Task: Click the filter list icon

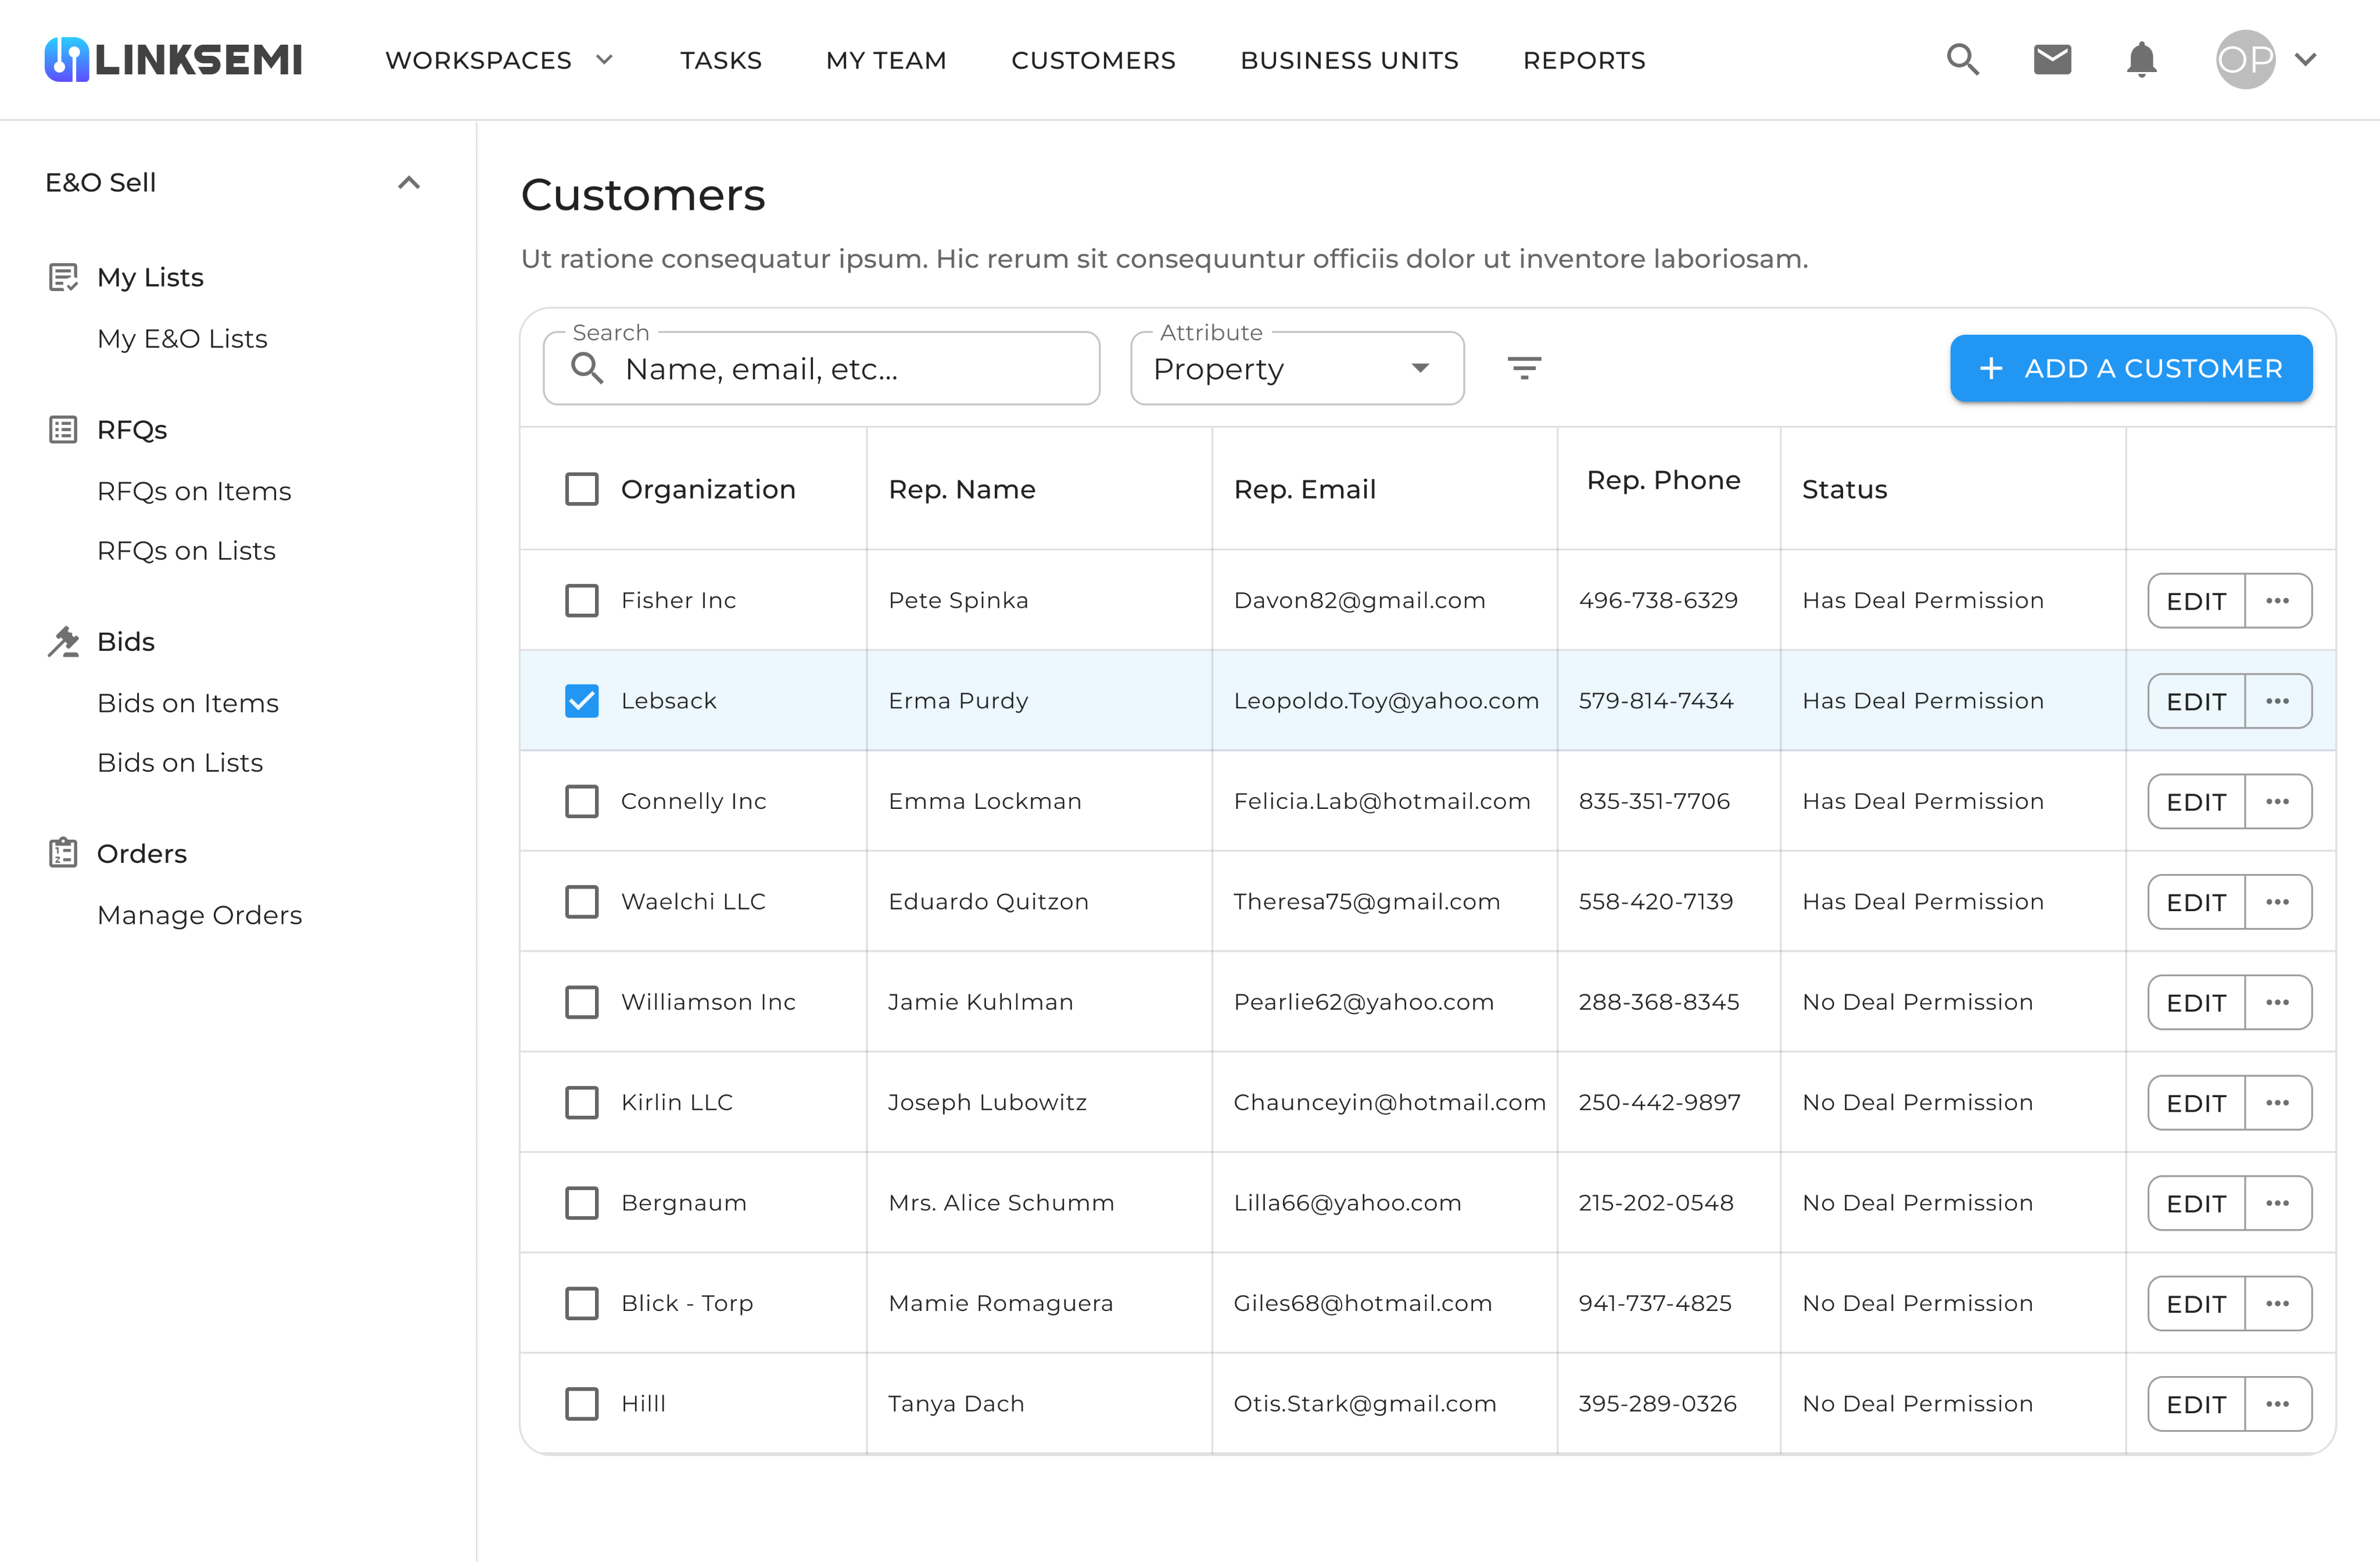Action: pos(1524,368)
